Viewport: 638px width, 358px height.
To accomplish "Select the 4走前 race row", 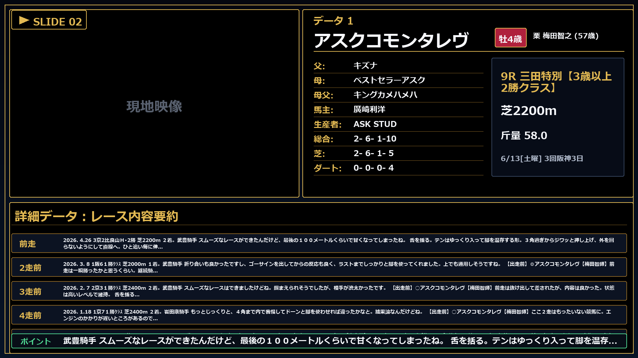I will [x=319, y=315].
